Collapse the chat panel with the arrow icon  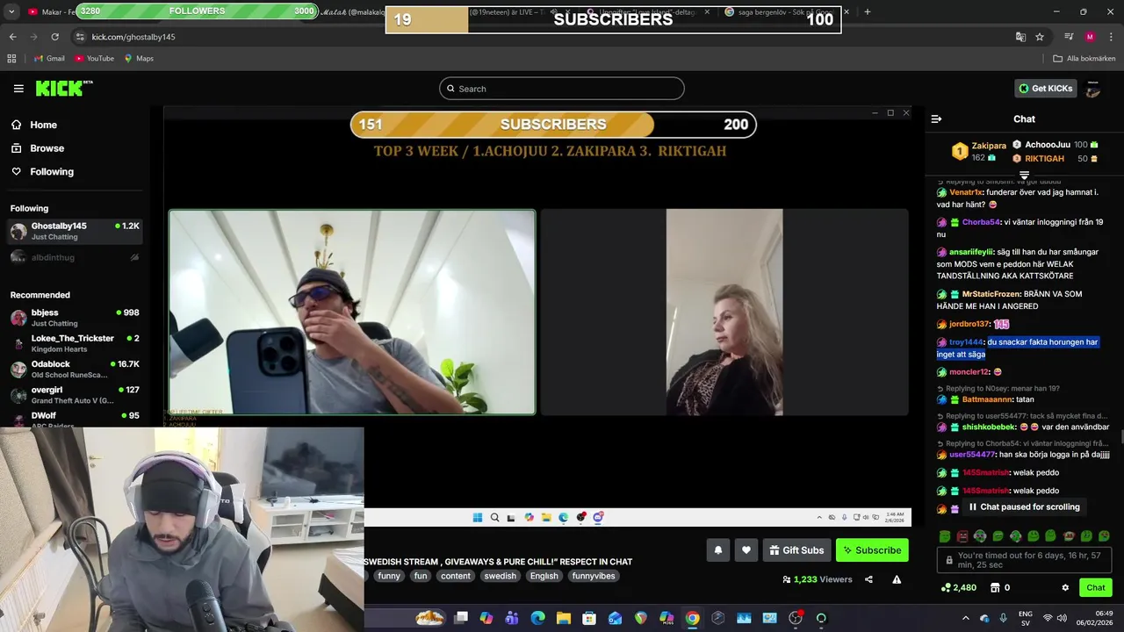click(936, 118)
